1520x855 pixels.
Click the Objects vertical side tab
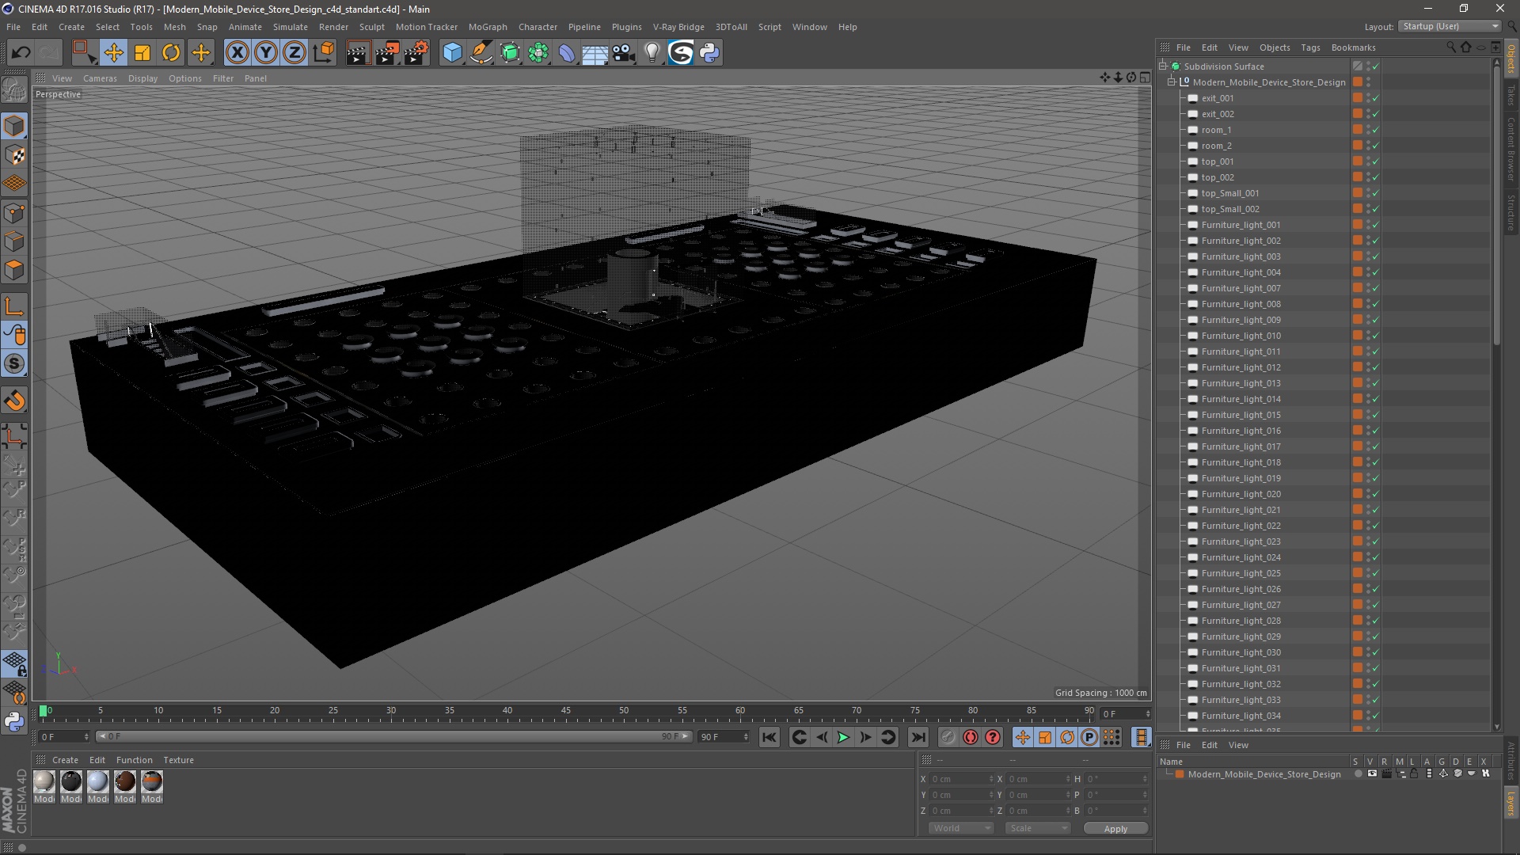click(1511, 59)
